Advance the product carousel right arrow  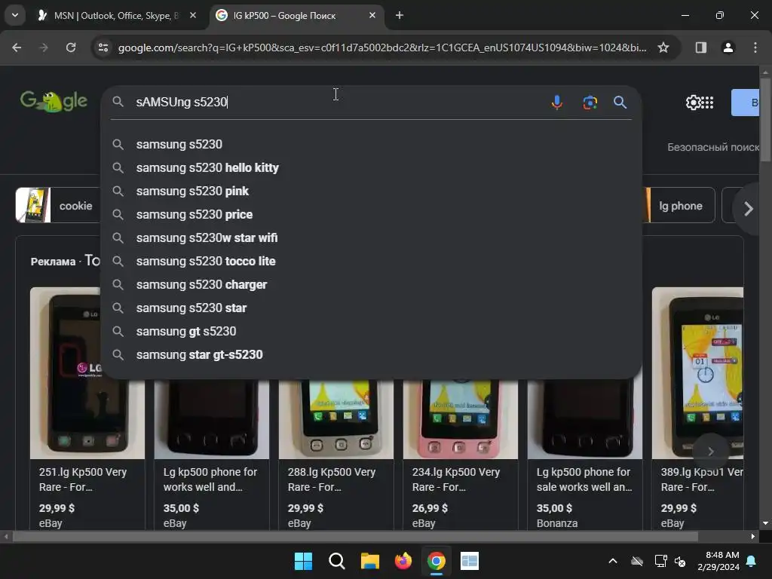point(710,451)
